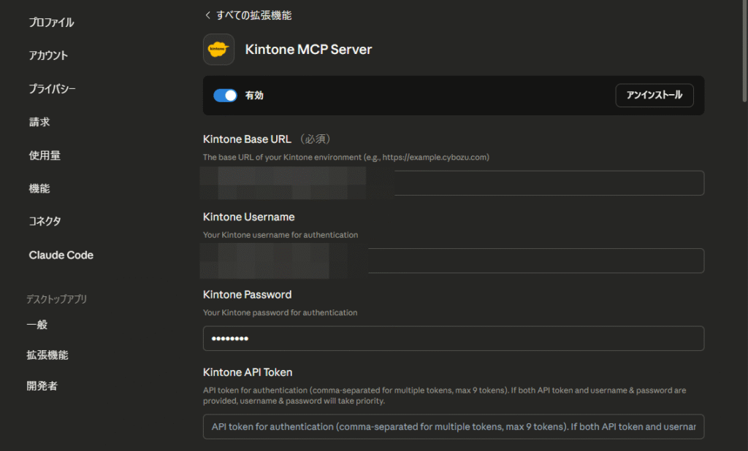The height and width of the screenshot is (451, 748).
Task: Open 拡張機能 in the sidebar
Action: coord(47,355)
